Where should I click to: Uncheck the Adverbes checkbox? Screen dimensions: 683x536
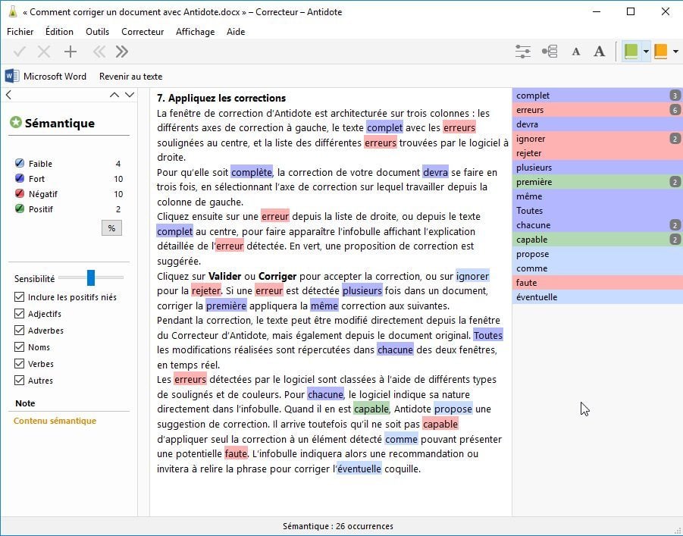pos(19,331)
